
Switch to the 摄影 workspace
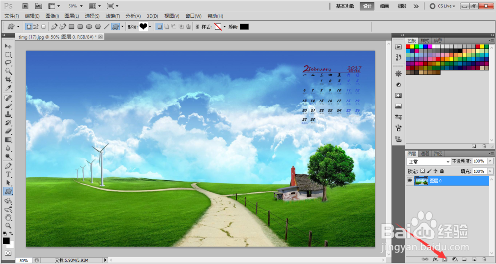[402, 6]
